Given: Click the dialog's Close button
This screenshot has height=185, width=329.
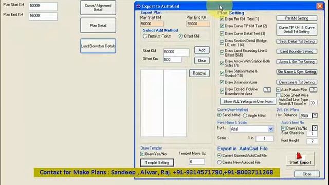Looking at the screenshot, I should 307,174.
